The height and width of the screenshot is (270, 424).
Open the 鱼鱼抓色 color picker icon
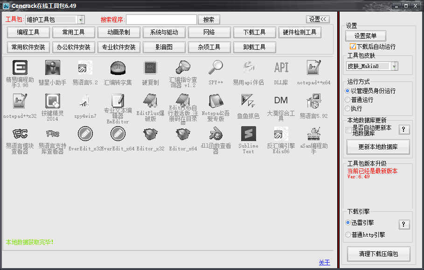(248, 101)
